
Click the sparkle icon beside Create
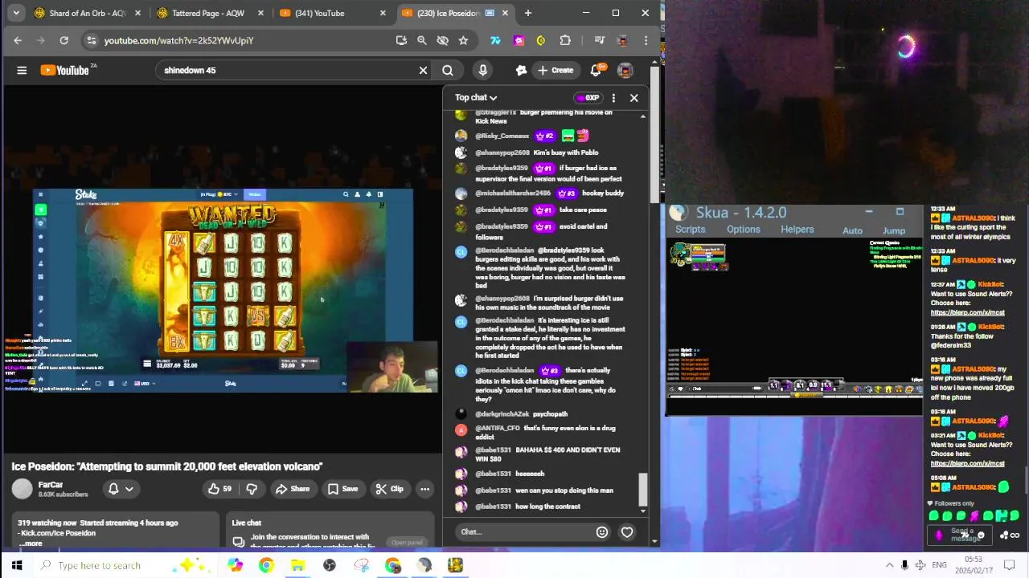(521, 70)
